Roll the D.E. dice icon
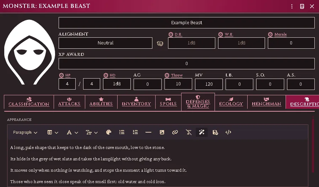Image resolution: width=319 pixels, height=187 pixels. [171, 34]
